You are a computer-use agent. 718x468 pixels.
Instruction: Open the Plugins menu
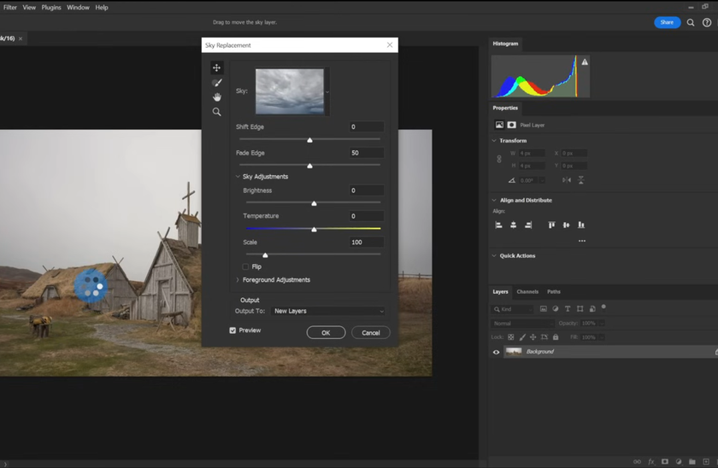click(x=51, y=8)
